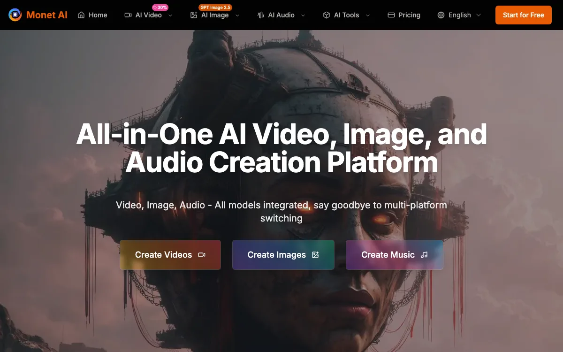Viewport: 563px width, 352px height.
Task: Click the Pricing card icon
Action: 391,15
